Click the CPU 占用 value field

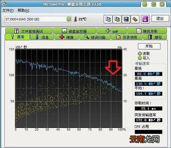[148, 132]
